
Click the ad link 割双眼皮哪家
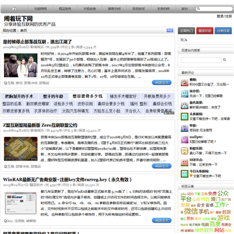pyautogui.click(x=38, y=103)
